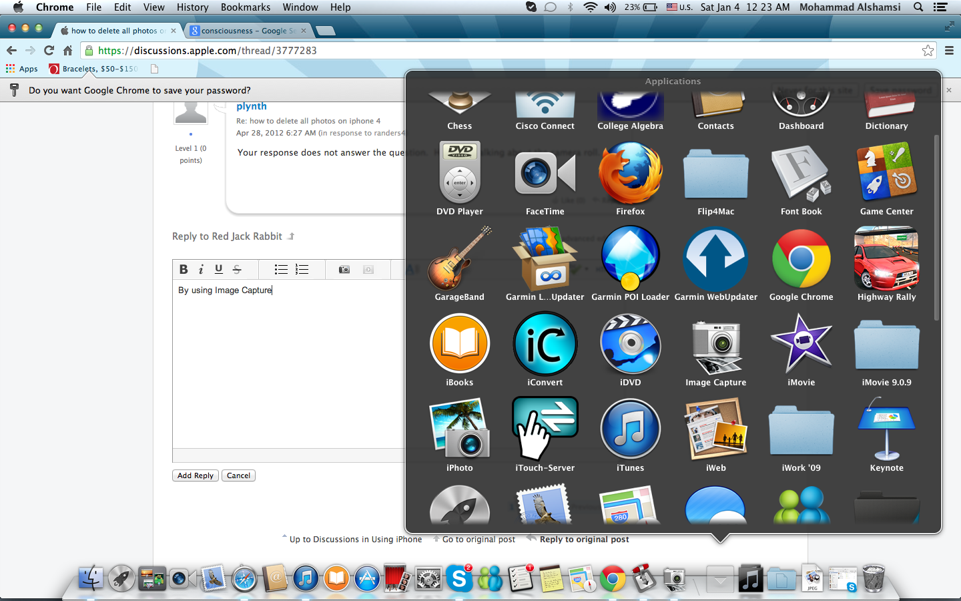Open College Algebra in the Applications stack
The image size is (961, 601).
(x=631, y=106)
